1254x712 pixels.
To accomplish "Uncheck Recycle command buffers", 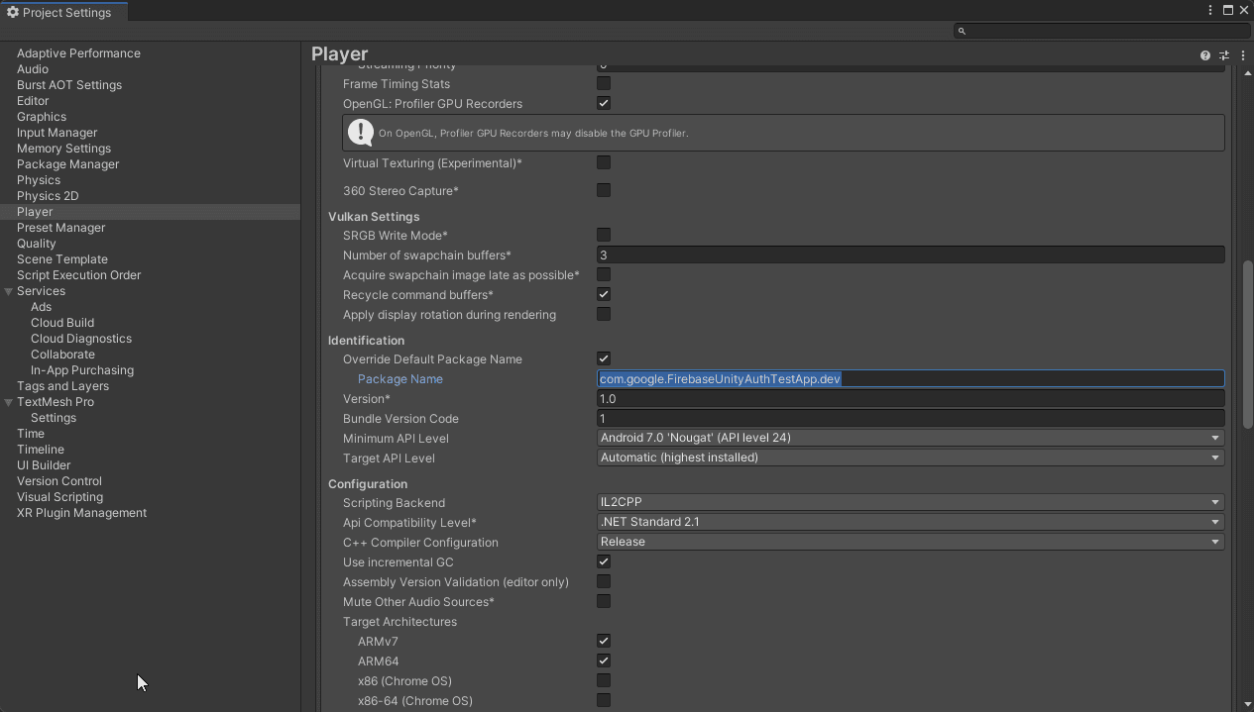I will pyautogui.click(x=603, y=295).
